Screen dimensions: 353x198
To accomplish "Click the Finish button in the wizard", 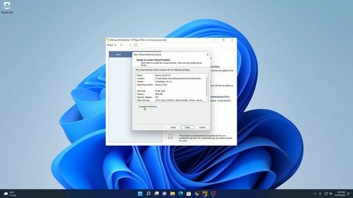I will click(x=188, y=127).
